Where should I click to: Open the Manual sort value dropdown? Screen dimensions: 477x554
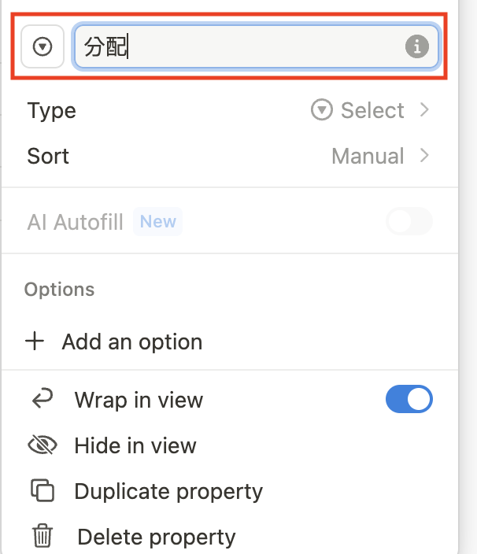368,156
